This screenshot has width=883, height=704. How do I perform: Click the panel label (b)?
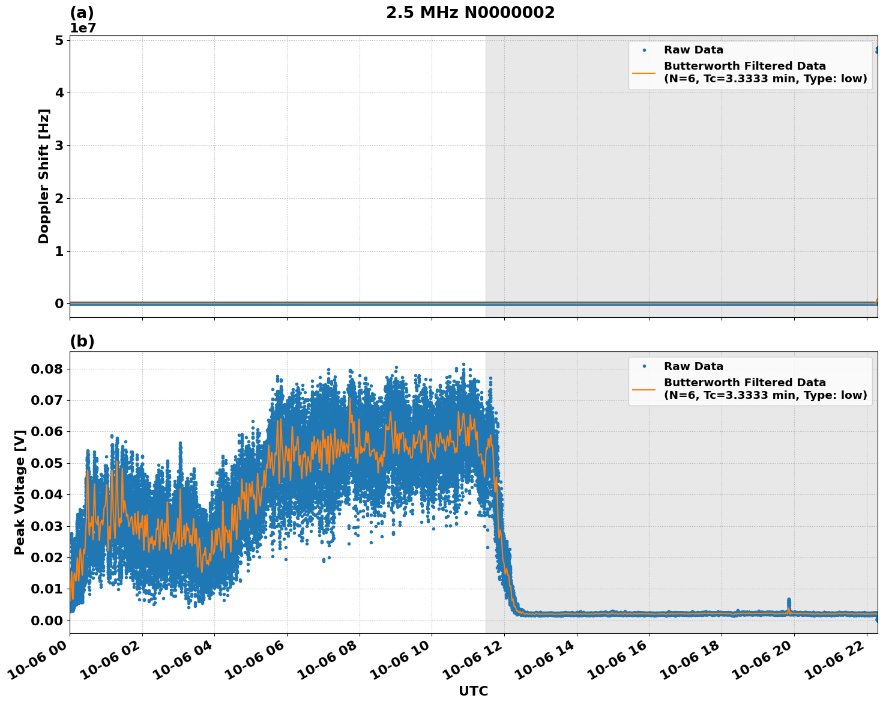coord(83,341)
